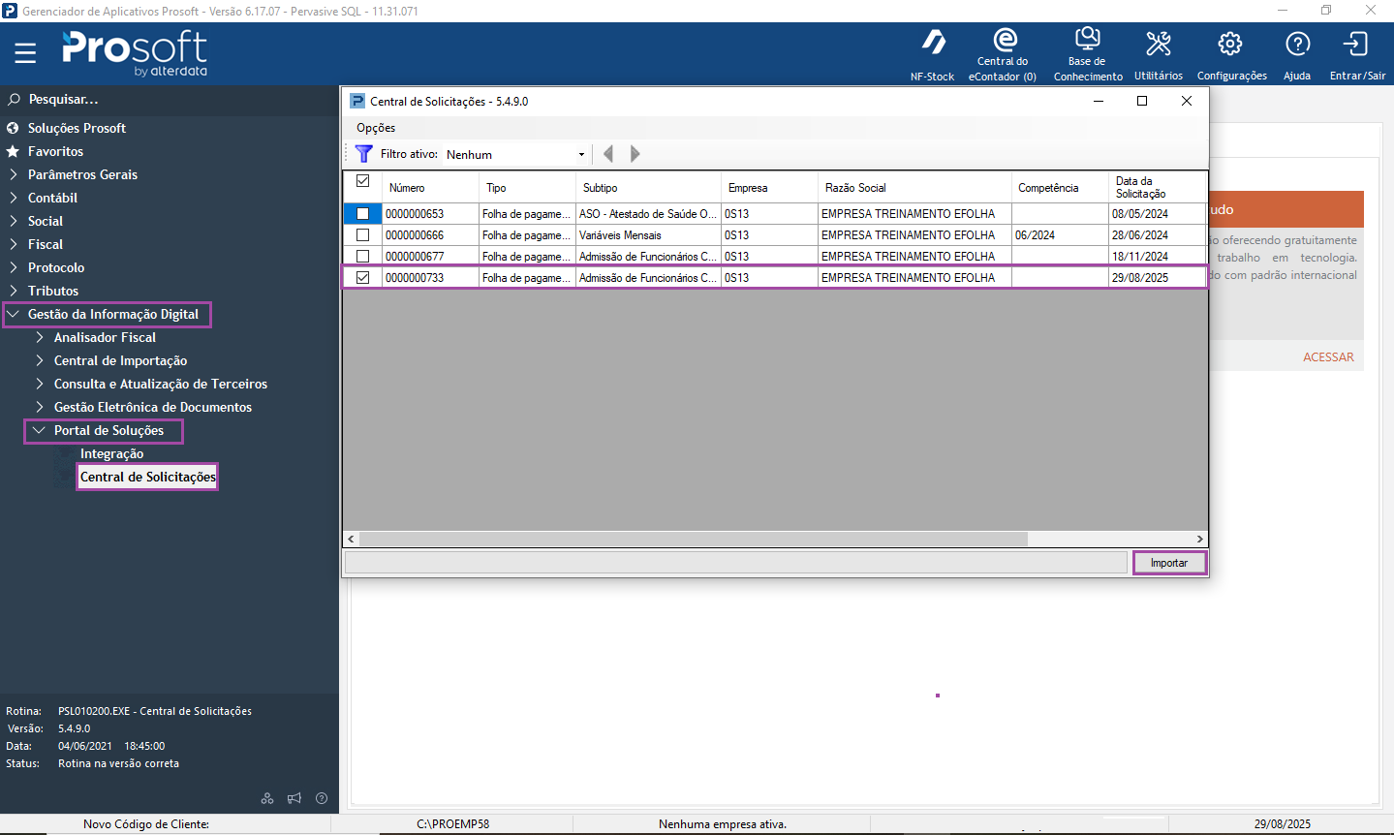Click the Importar button

[x=1169, y=563]
